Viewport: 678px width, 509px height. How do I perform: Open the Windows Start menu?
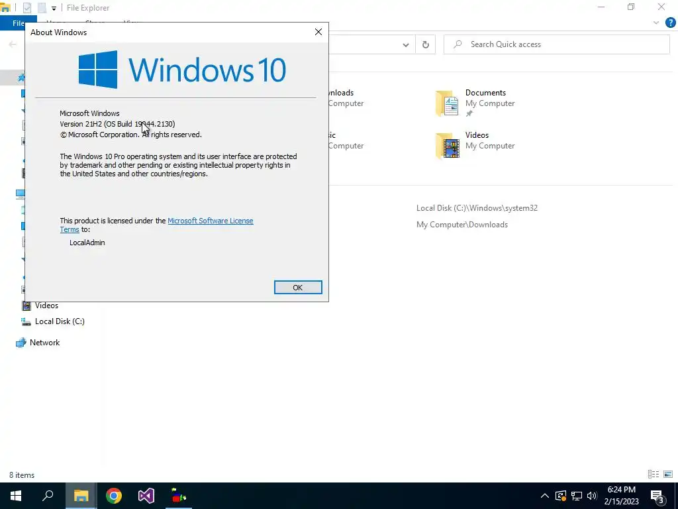tap(16, 496)
